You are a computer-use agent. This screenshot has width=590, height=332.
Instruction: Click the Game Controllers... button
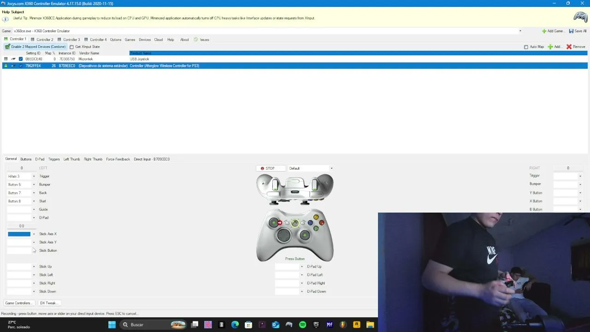pos(18,303)
